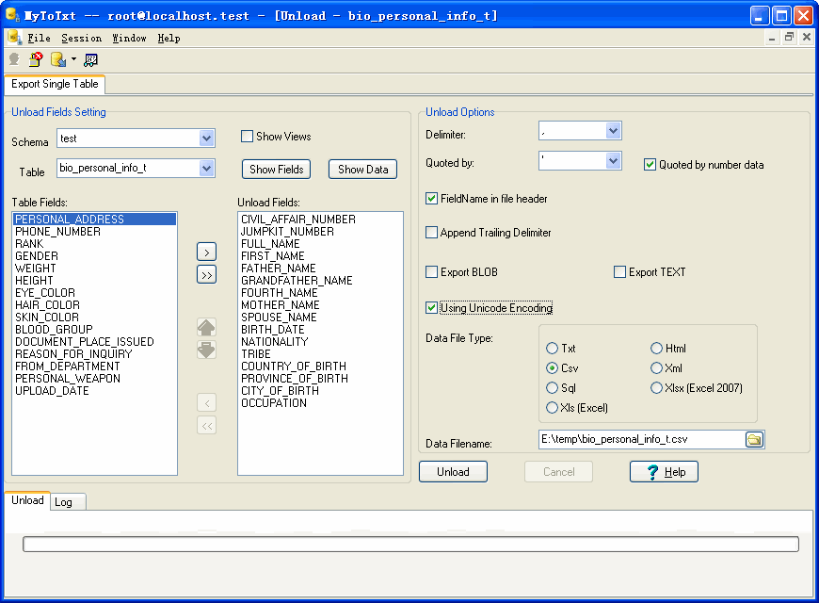Select CIVIL_AFFAIR_NUMBER in Unload Fields
This screenshot has width=819, height=603.
coord(320,220)
